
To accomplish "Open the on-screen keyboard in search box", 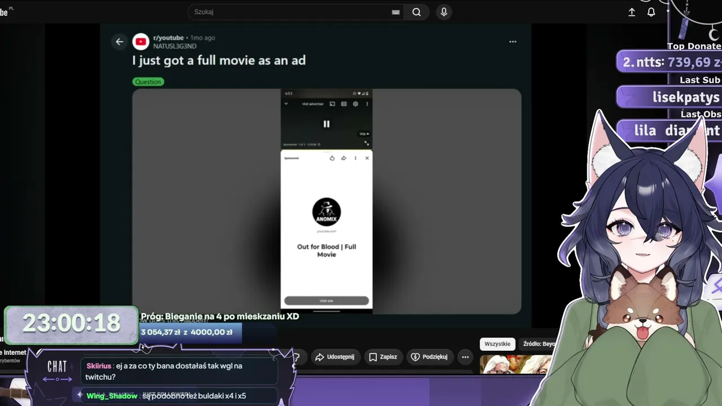I will coord(395,12).
